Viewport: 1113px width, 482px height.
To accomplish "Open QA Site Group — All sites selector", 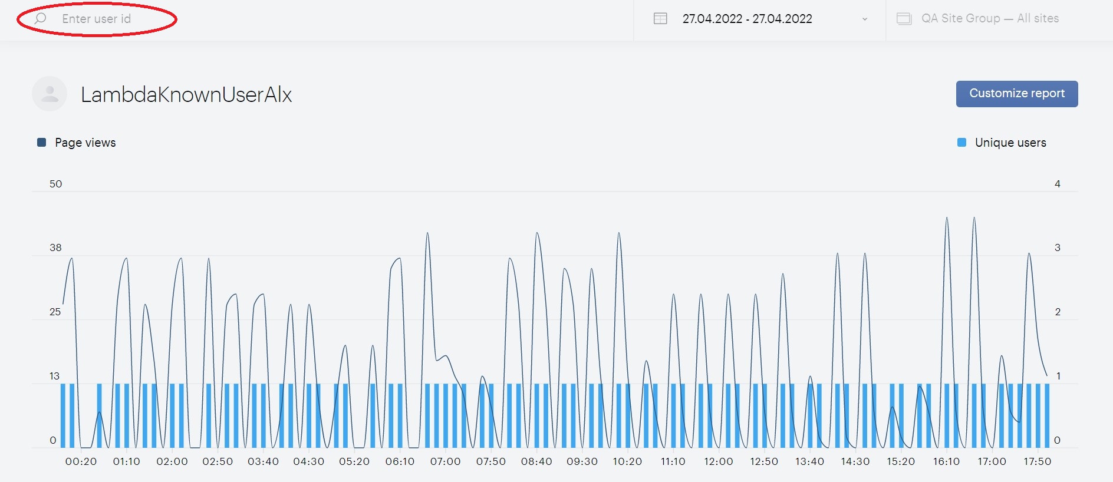I will coord(990,18).
